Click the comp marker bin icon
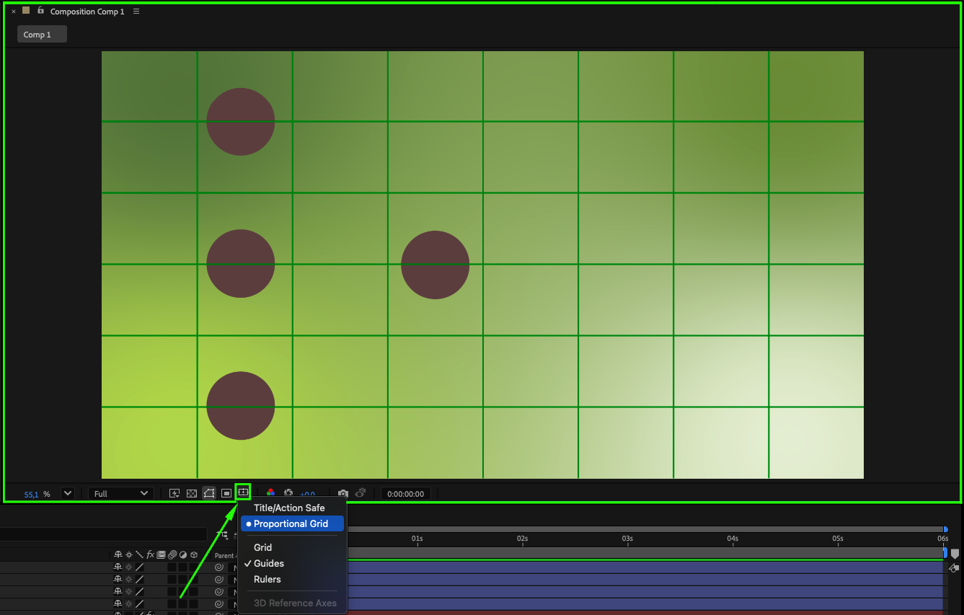The image size is (964, 615). (955, 554)
